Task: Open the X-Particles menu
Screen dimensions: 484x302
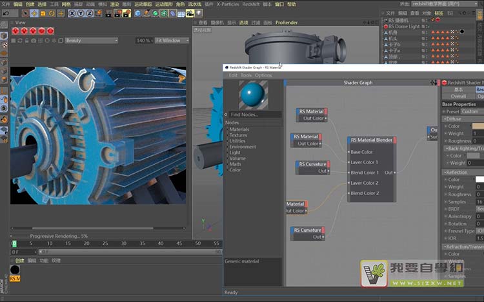Action: click(x=228, y=4)
